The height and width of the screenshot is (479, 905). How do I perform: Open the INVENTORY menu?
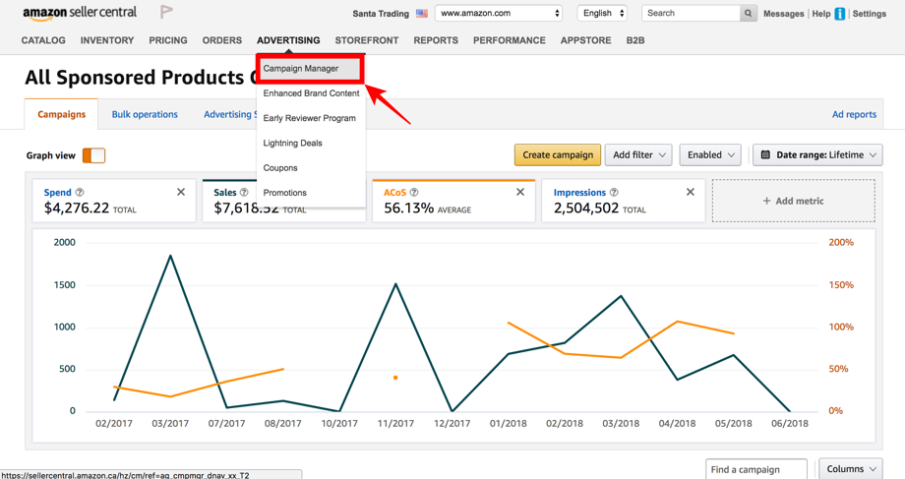(x=107, y=40)
